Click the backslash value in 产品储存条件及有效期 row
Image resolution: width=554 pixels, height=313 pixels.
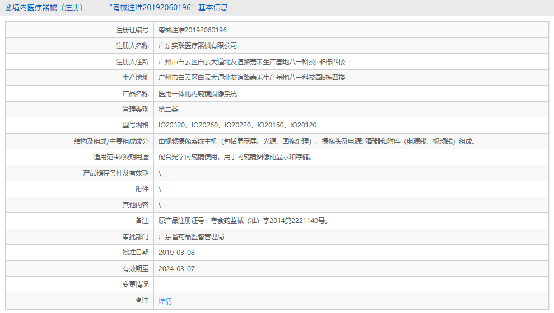(160, 173)
